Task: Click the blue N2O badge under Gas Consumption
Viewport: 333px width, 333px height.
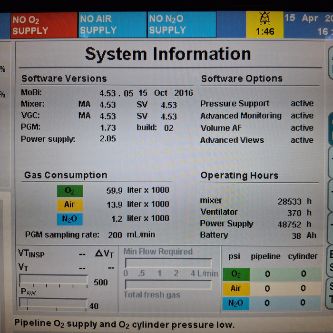Action: (69, 219)
